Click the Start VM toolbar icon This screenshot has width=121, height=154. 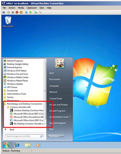coord(9,12)
